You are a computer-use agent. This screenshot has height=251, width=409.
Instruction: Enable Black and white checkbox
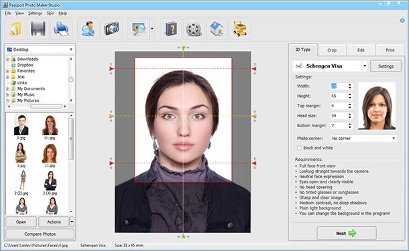(x=299, y=148)
